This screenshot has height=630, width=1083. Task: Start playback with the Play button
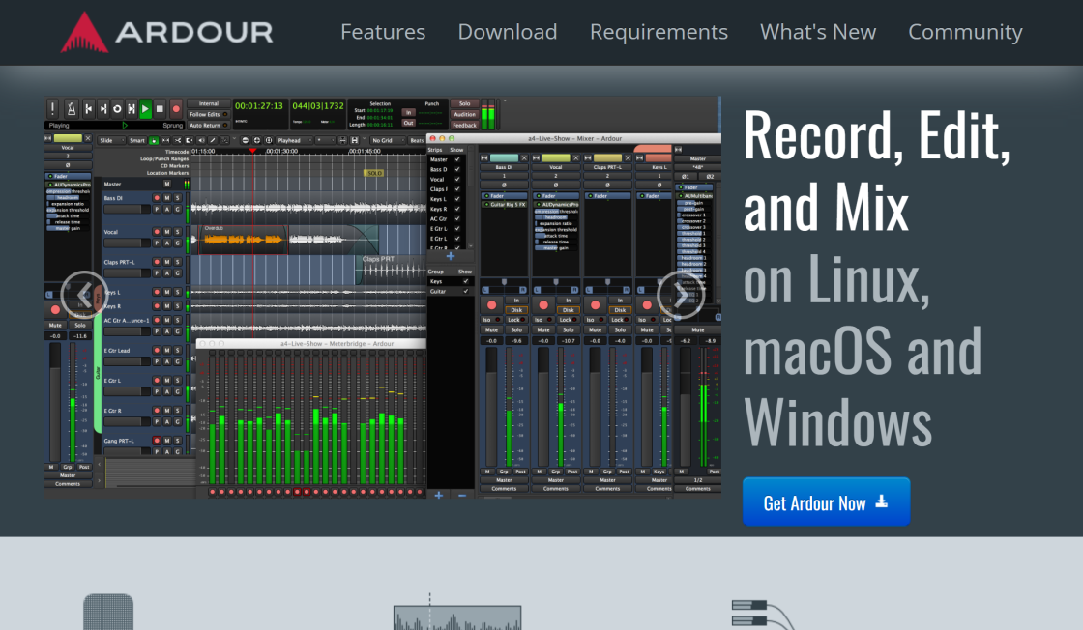145,109
